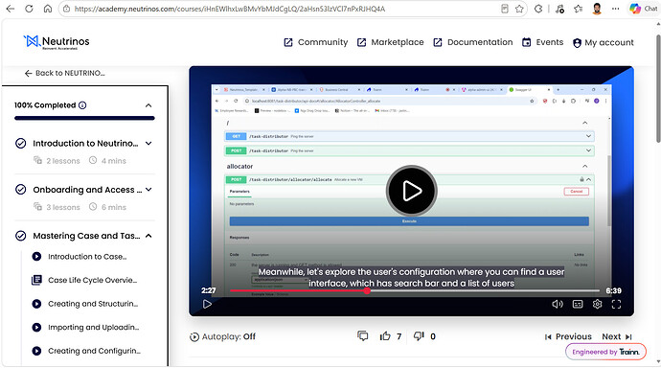The height and width of the screenshot is (368, 661).
Task: Seek on the video progress bar
Action: [x=415, y=291]
